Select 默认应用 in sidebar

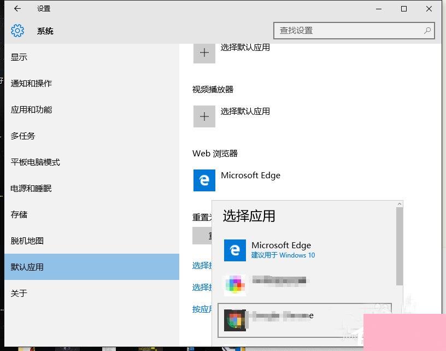(x=92, y=267)
